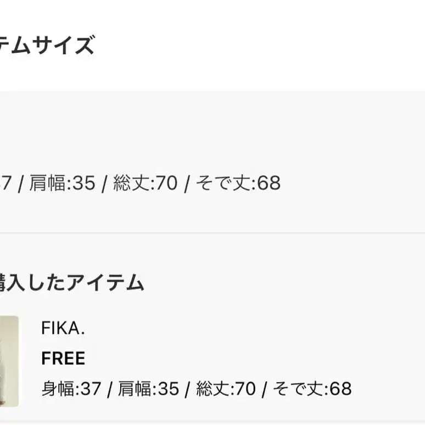The height and width of the screenshot is (425, 425).
Task: Click 総丈:70 in the upper size row
Action: point(145,183)
